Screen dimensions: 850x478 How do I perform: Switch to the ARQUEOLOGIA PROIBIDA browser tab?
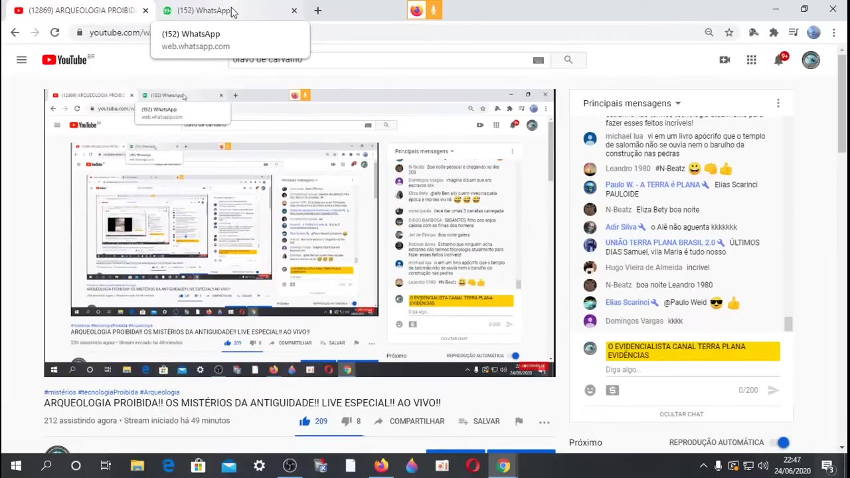click(78, 10)
